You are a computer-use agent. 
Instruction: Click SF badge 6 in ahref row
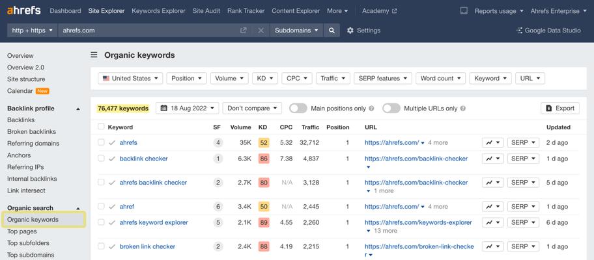(218, 207)
